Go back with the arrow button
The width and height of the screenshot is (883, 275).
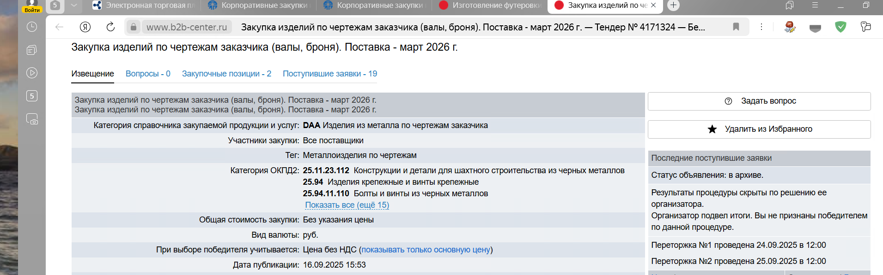coord(59,27)
